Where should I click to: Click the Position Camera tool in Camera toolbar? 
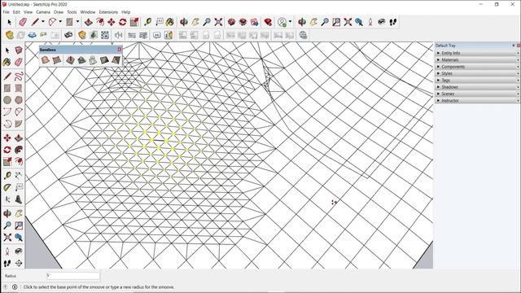[x=370, y=22]
